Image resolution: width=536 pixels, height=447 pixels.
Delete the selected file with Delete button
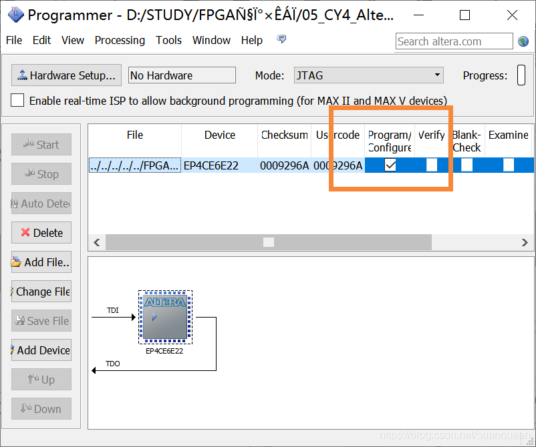point(41,232)
